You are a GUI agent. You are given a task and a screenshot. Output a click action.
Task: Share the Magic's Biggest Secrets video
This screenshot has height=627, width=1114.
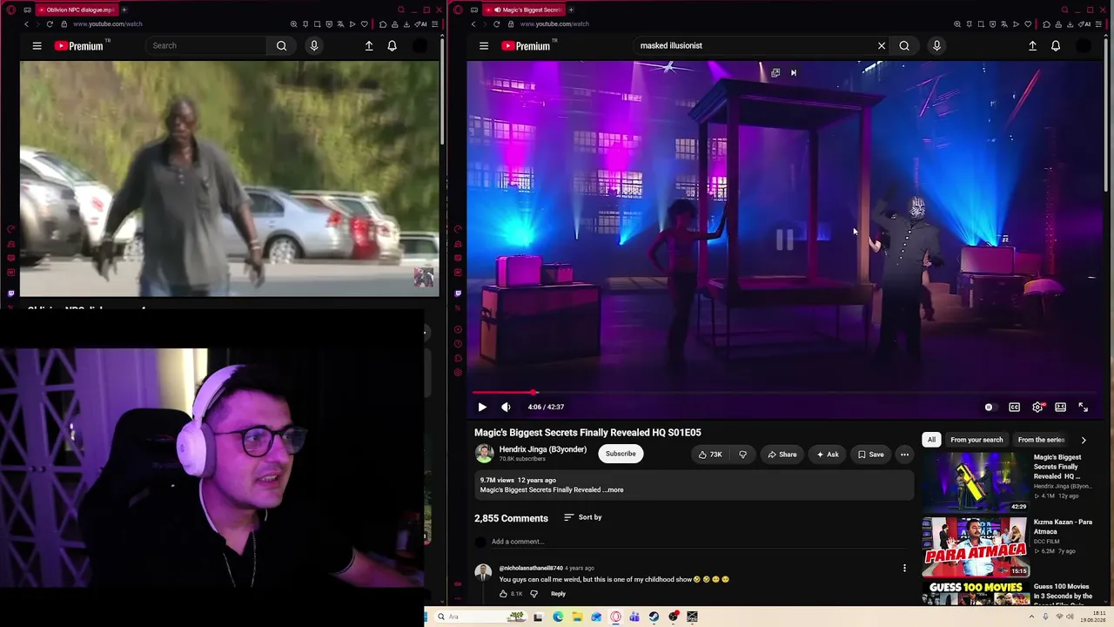[781, 454]
